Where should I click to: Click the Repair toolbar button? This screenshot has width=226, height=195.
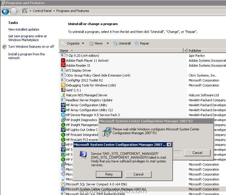(142, 43)
